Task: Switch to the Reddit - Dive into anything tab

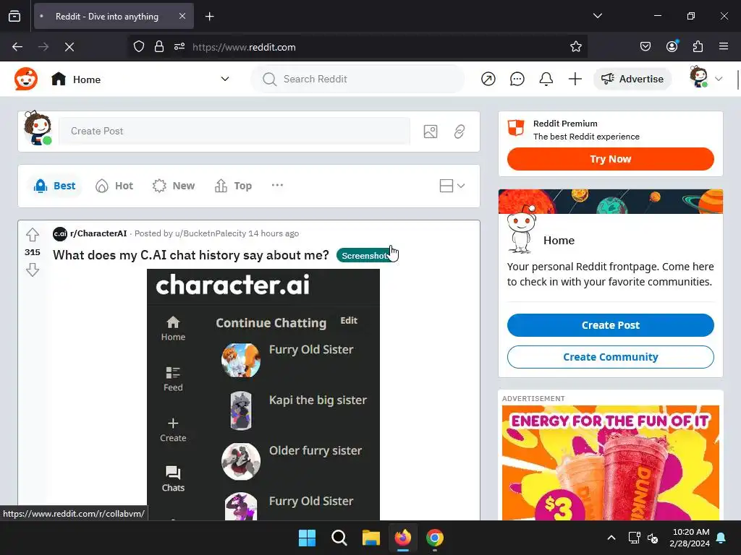Action: click(x=114, y=16)
